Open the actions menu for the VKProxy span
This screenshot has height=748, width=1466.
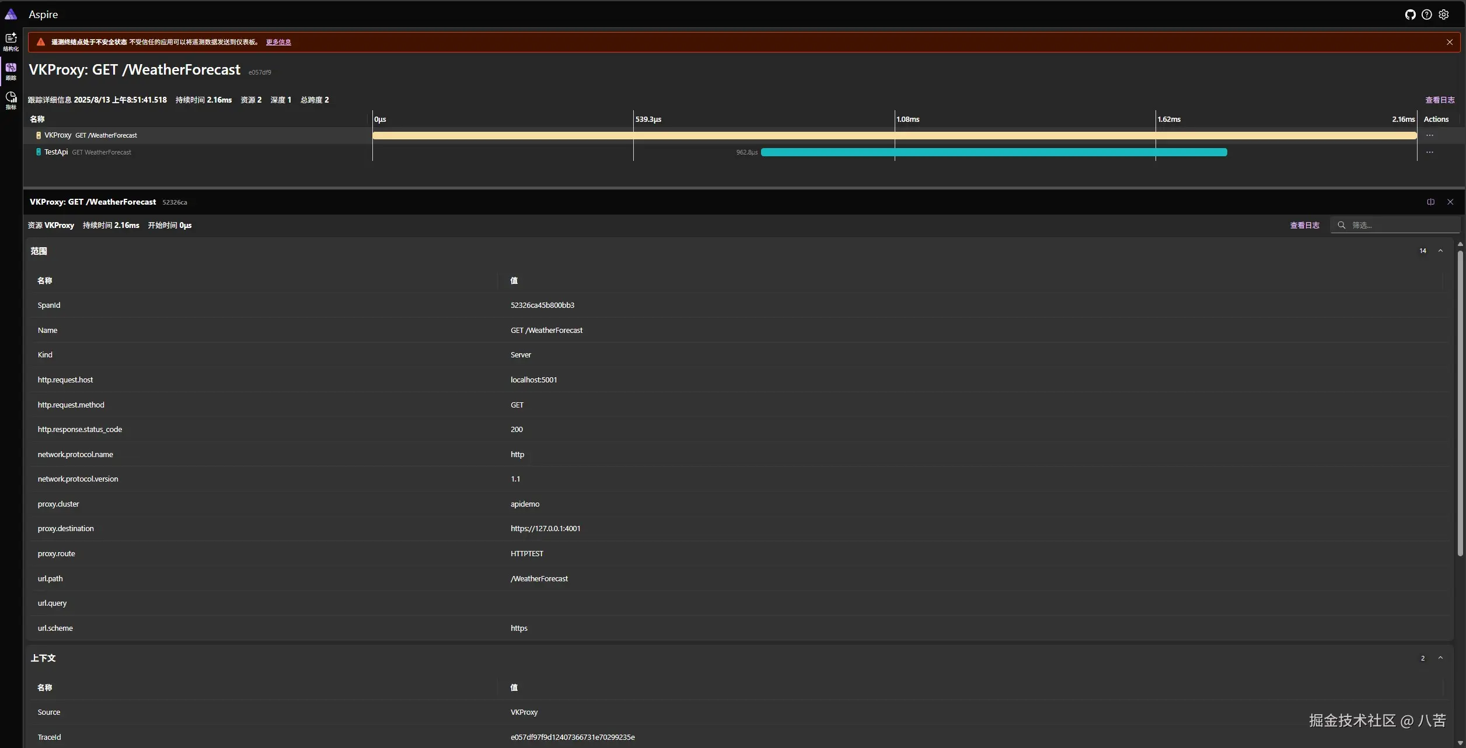(1429, 135)
